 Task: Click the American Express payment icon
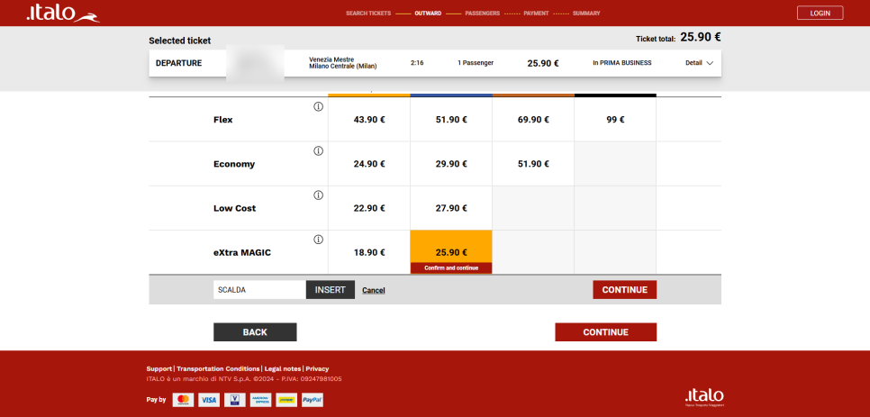260,399
